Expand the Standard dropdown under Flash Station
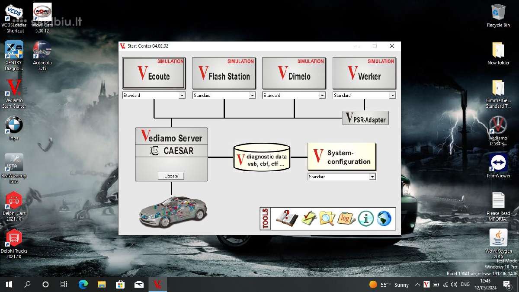 (x=252, y=95)
